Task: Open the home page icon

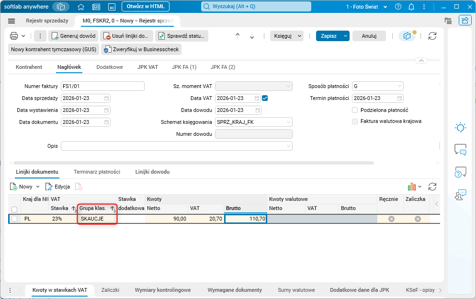Action: point(81,7)
